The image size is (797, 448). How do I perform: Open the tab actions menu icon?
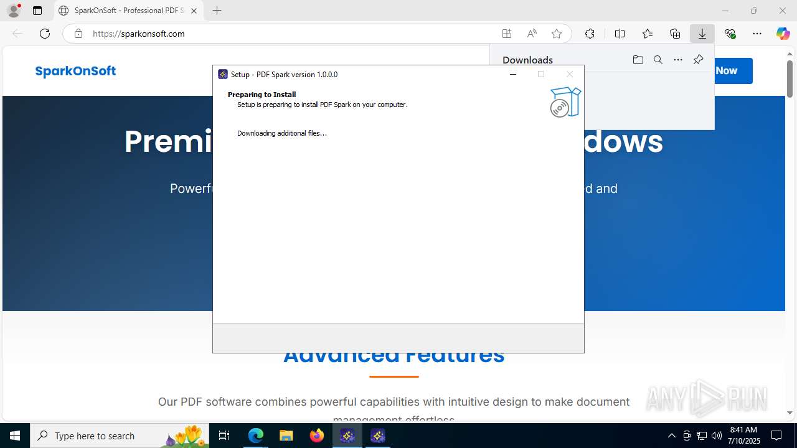pyautogui.click(x=37, y=11)
